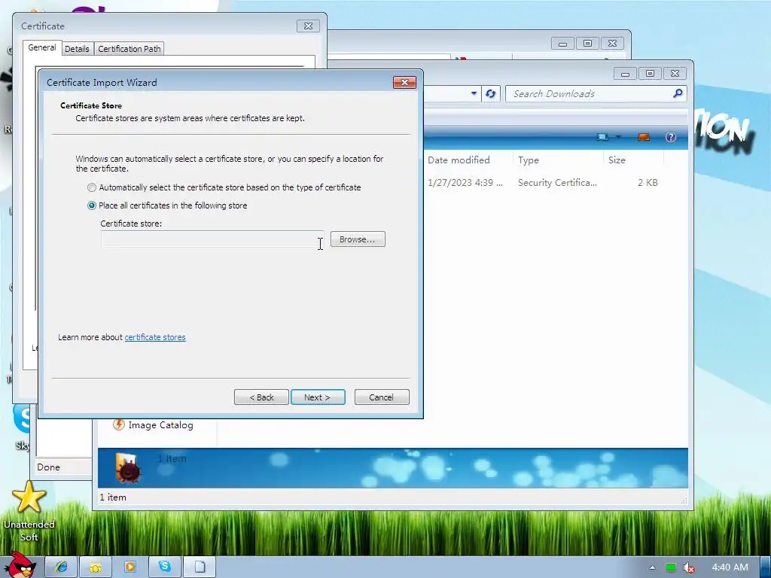
Task: Open the certificate stores help link
Action: point(155,337)
